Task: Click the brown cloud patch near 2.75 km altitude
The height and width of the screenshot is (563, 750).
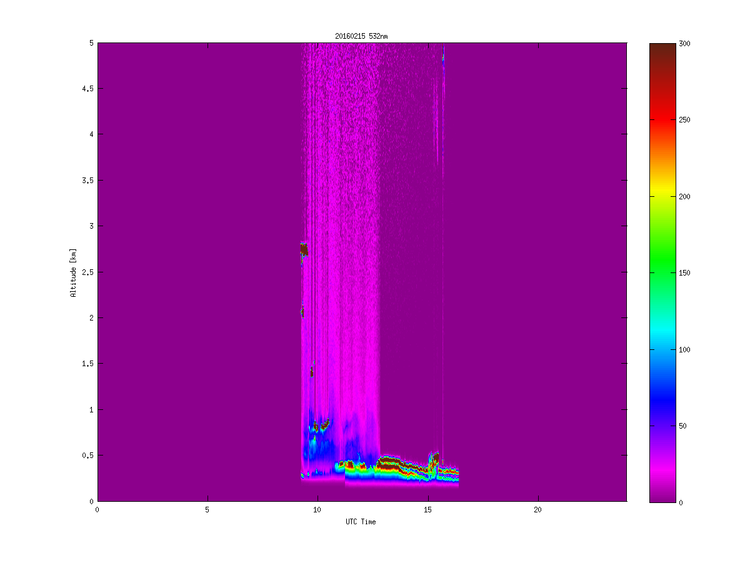Action: [304, 250]
